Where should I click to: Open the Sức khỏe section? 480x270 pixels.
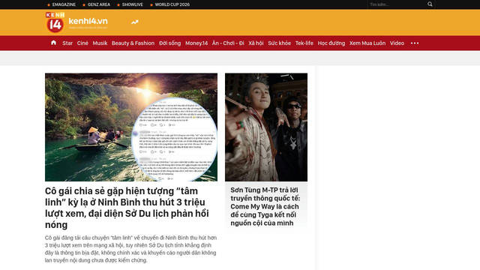[x=279, y=43]
